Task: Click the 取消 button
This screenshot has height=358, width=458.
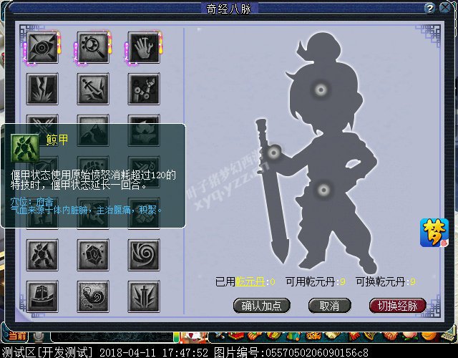Action: pos(329,306)
